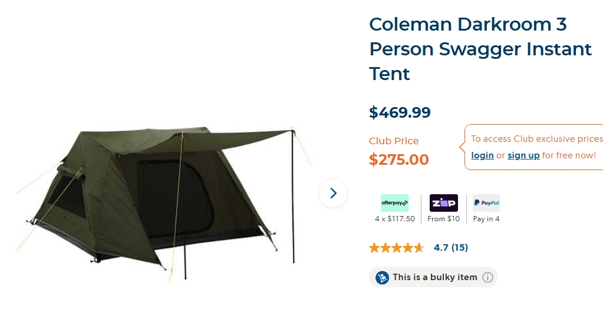Click the 4 x $117.50 Afterpay text
This screenshot has height=309, width=603.
pos(395,219)
